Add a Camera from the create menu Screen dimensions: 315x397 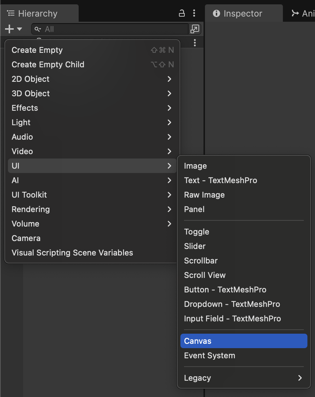(x=26, y=238)
